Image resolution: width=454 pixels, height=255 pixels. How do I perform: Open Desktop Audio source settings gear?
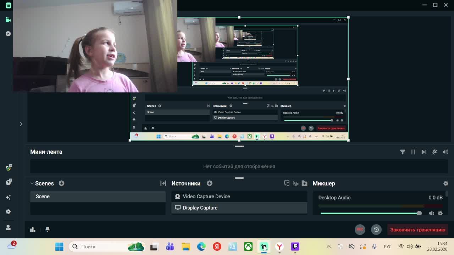[x=440, y=213]
